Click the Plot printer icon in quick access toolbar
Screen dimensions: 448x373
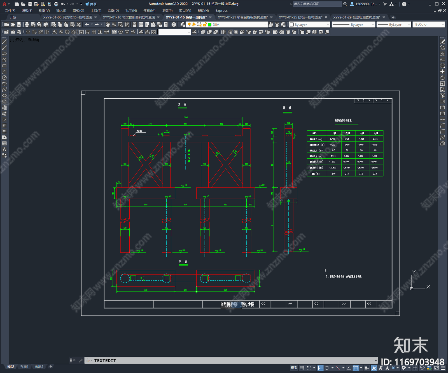pyautogui.click(x=56, y=4)
